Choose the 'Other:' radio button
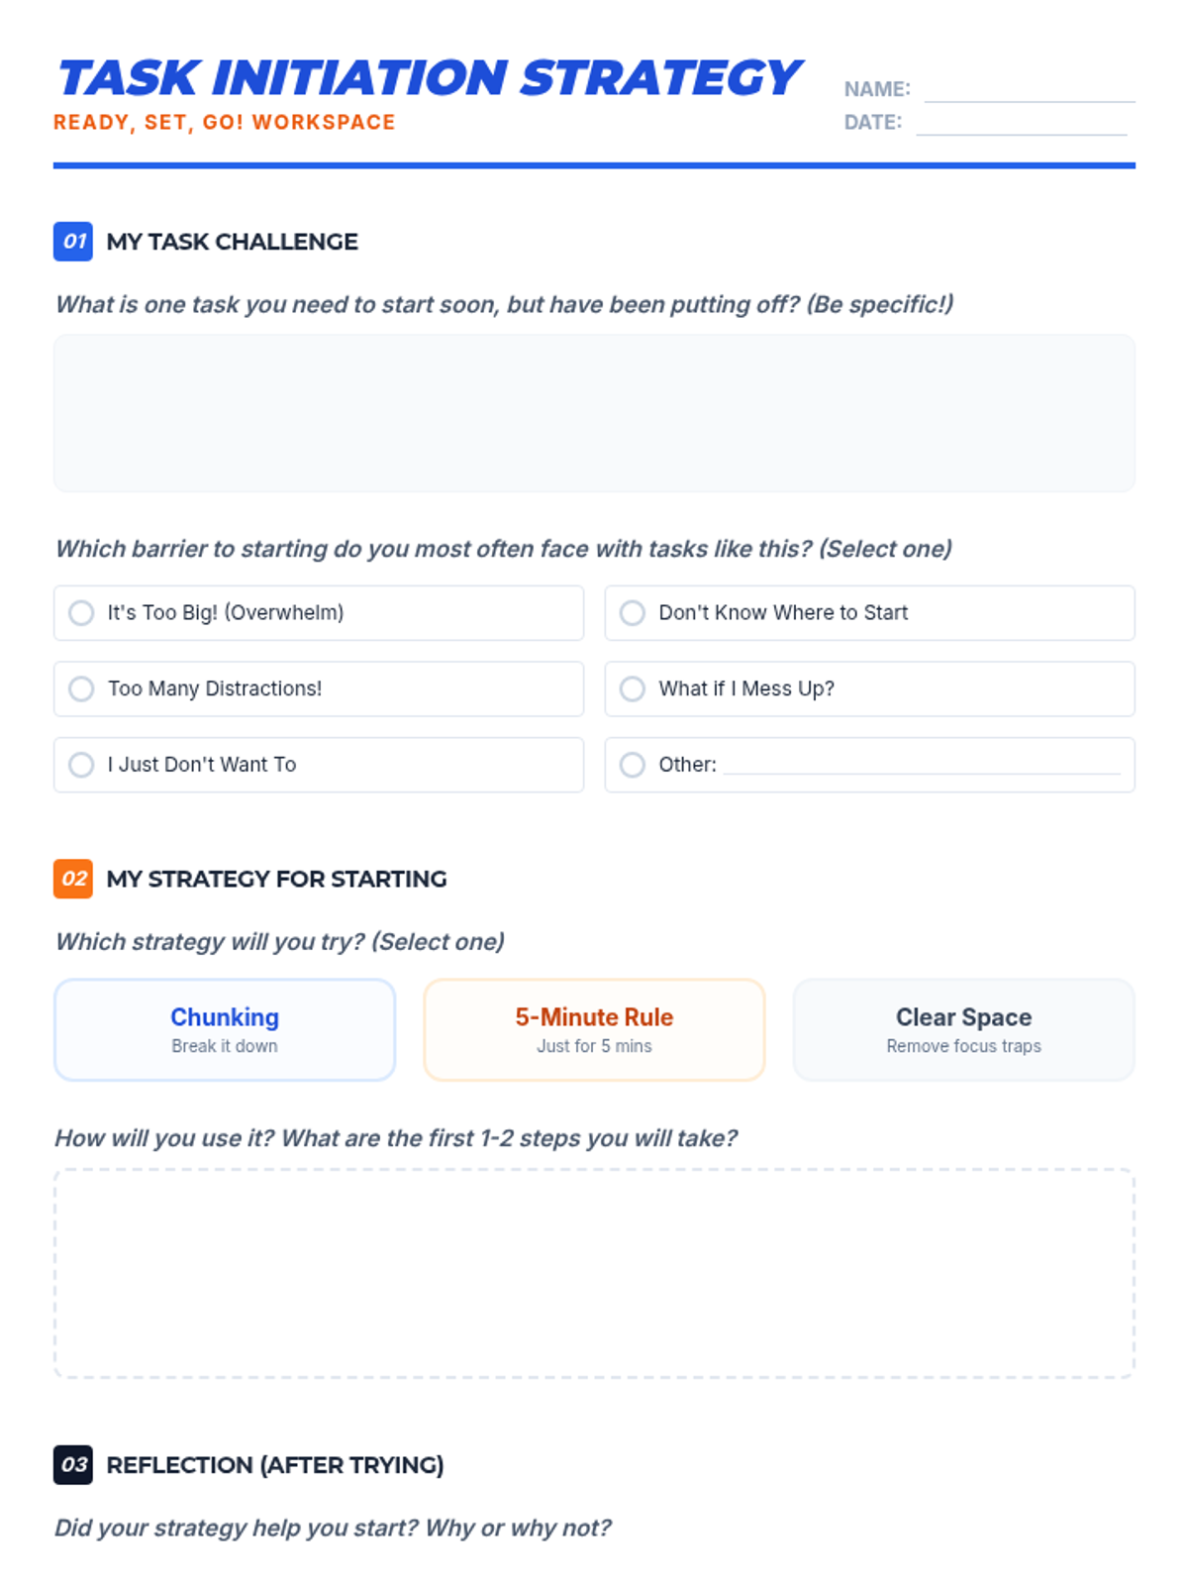 tap(633, 765)
